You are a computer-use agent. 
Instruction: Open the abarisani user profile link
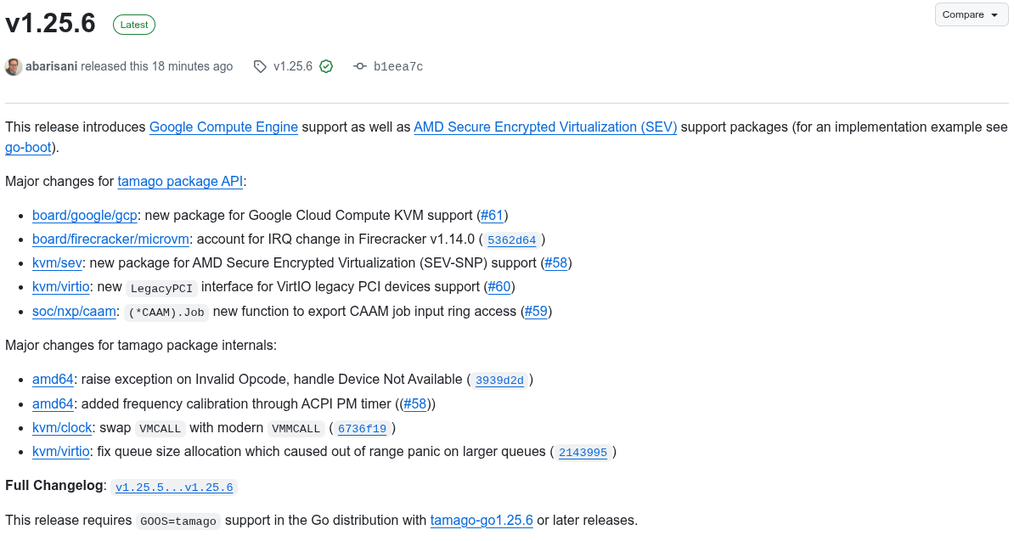point(52,66)
